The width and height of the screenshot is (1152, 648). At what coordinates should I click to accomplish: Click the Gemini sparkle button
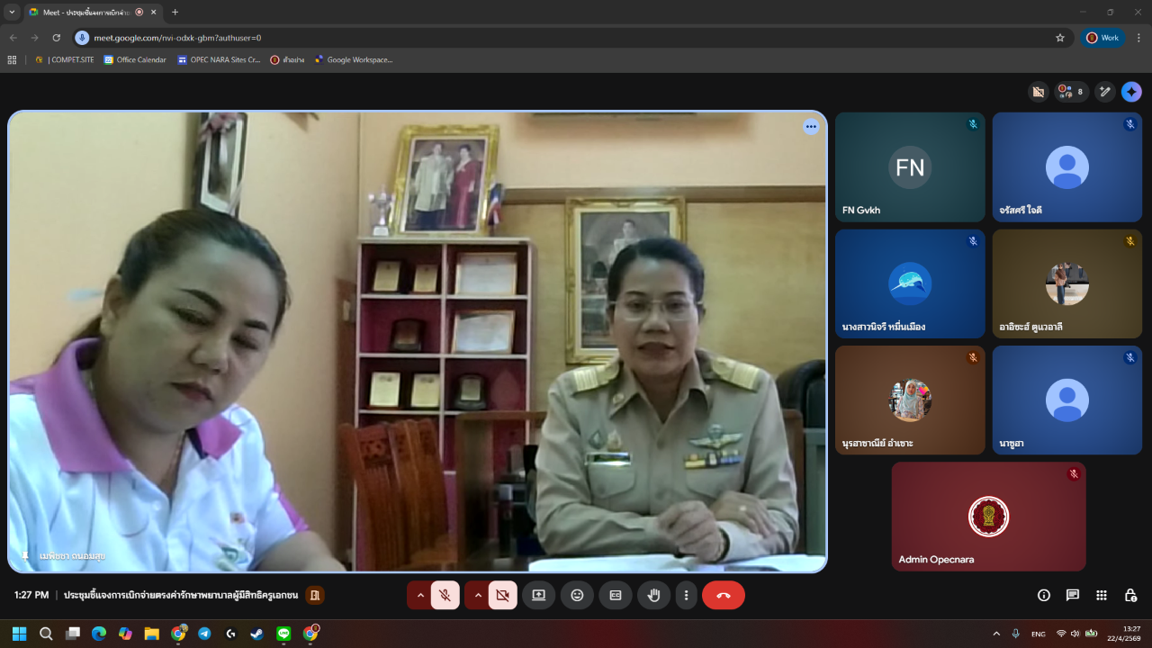(x=1131, y=92)
